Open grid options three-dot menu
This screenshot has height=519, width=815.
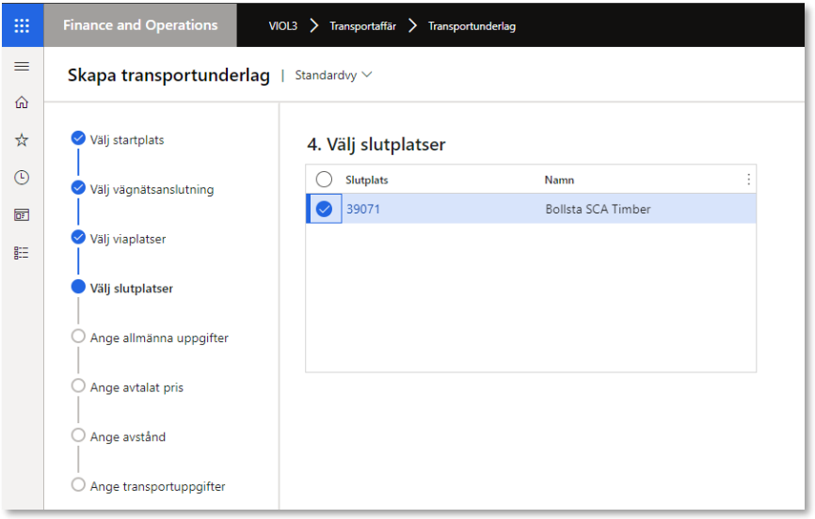[x=748, y=180]
